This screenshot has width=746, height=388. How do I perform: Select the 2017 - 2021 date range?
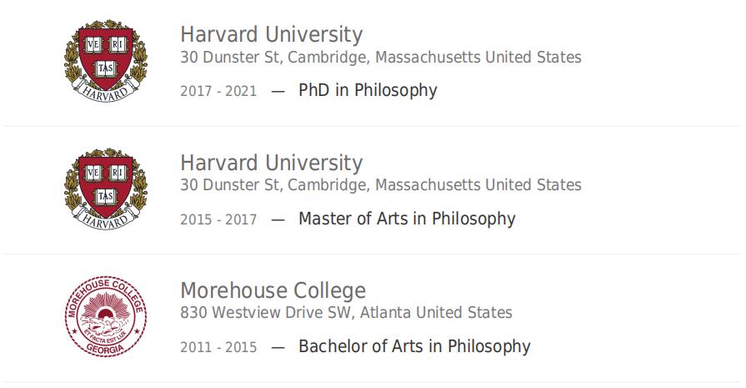(218, 91)
